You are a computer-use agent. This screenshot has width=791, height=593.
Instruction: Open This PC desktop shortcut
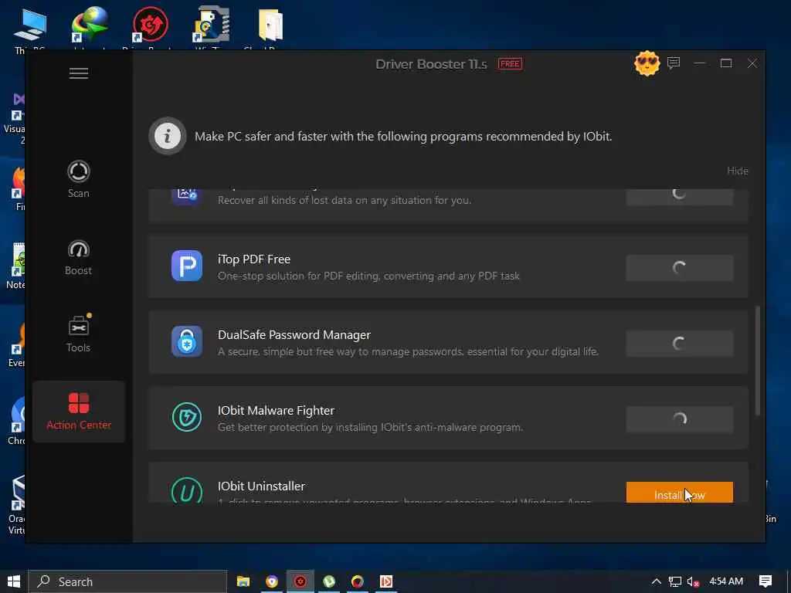(x=30, y=29)
